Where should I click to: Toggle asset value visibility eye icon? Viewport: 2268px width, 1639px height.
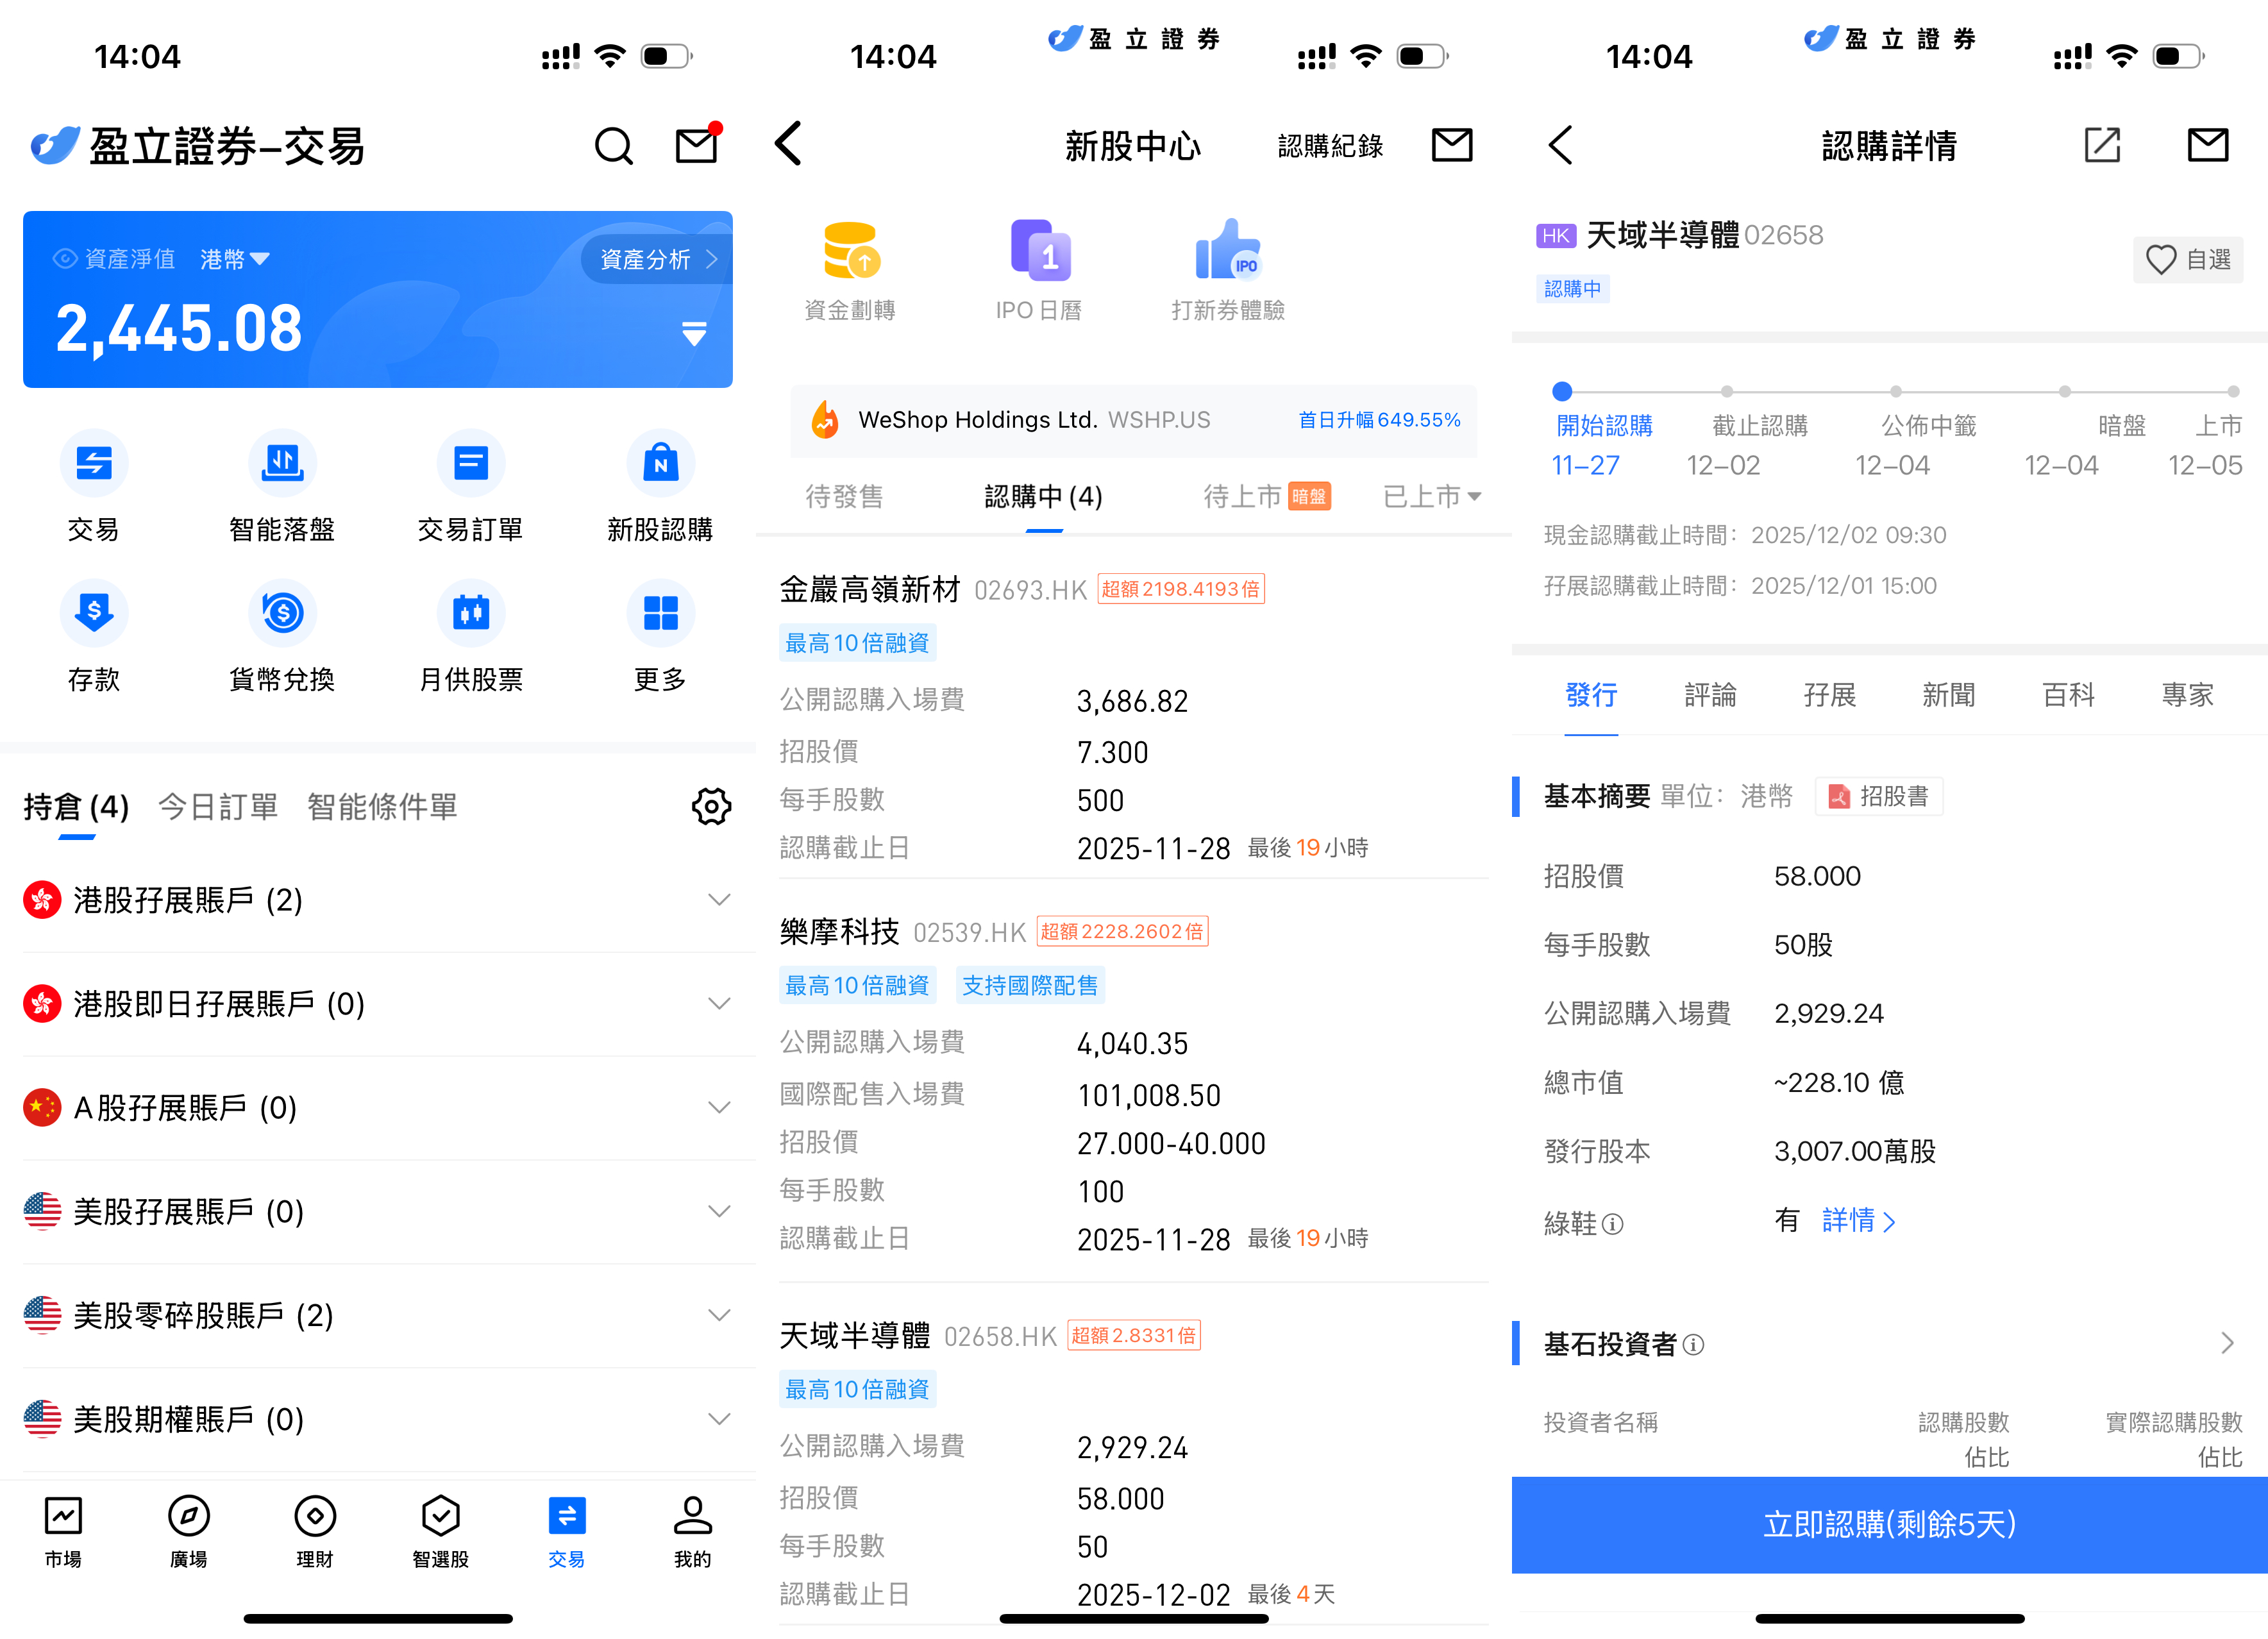[x=65, y=259]
